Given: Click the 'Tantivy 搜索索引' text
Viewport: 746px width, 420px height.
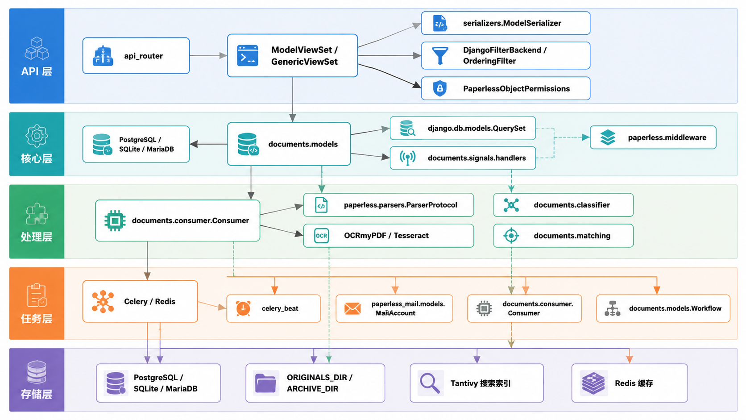Looking at the screenshot, I should tap(481, 383).
